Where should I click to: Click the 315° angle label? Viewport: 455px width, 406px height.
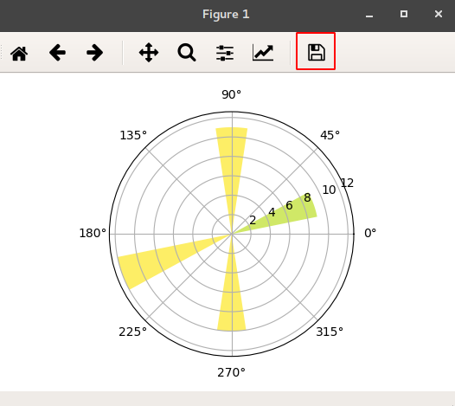(x=330, y=332)
